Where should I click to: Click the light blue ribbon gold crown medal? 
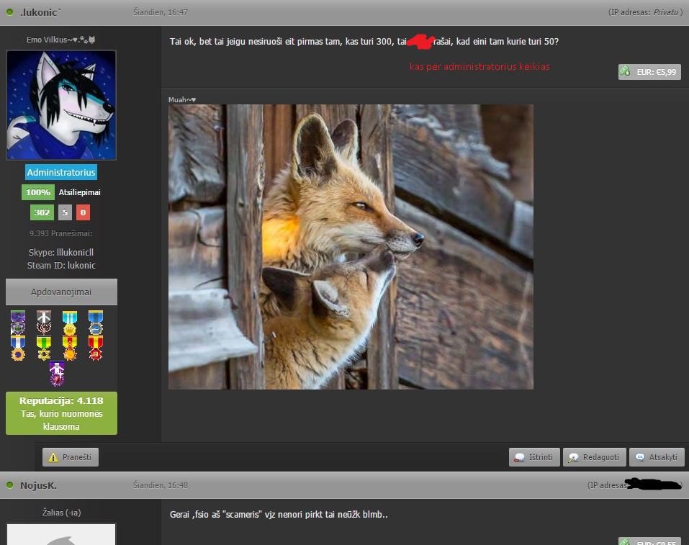[x=70, y=323]
